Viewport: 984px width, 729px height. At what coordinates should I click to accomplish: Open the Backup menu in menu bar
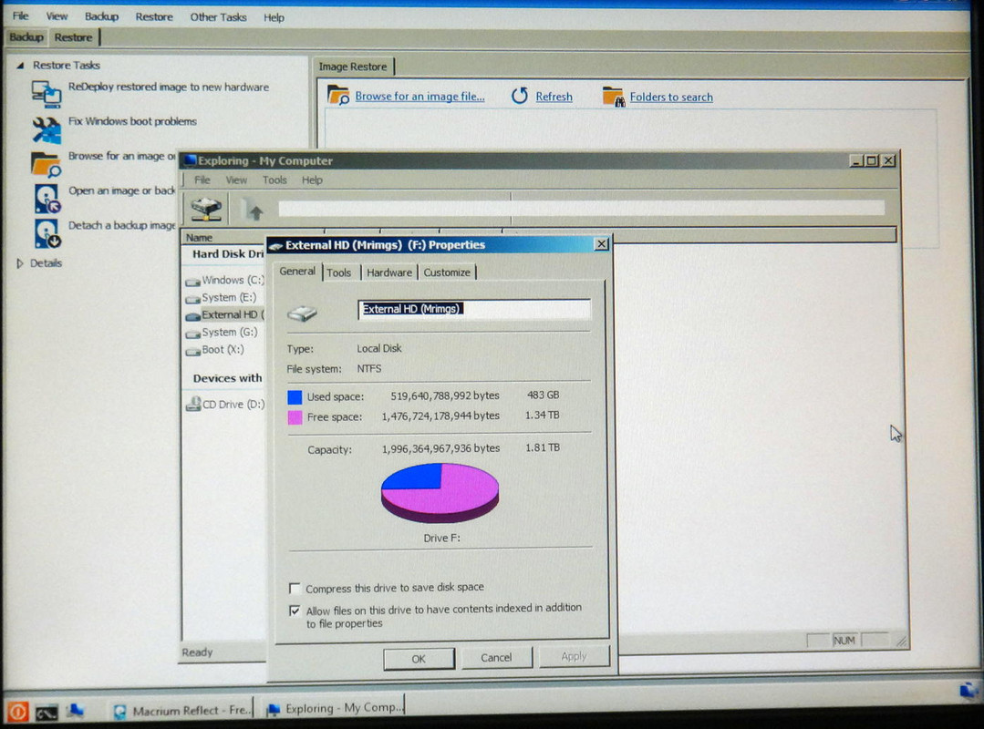coord(101,16)
